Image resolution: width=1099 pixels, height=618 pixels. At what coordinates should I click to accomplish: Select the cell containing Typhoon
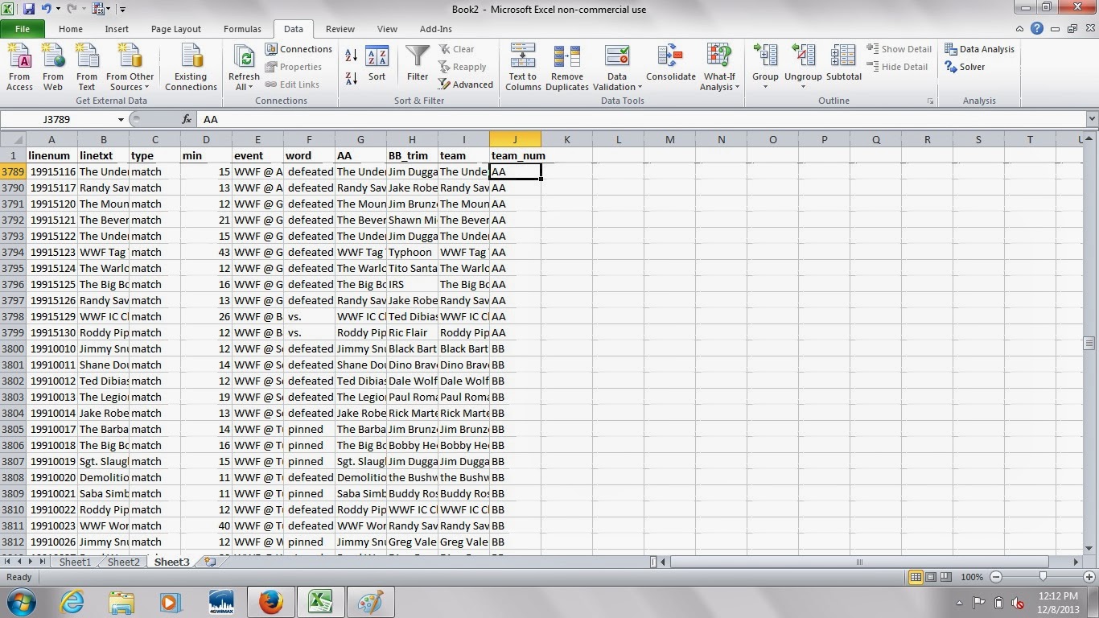pyautogui.click(x=412, y=252)
